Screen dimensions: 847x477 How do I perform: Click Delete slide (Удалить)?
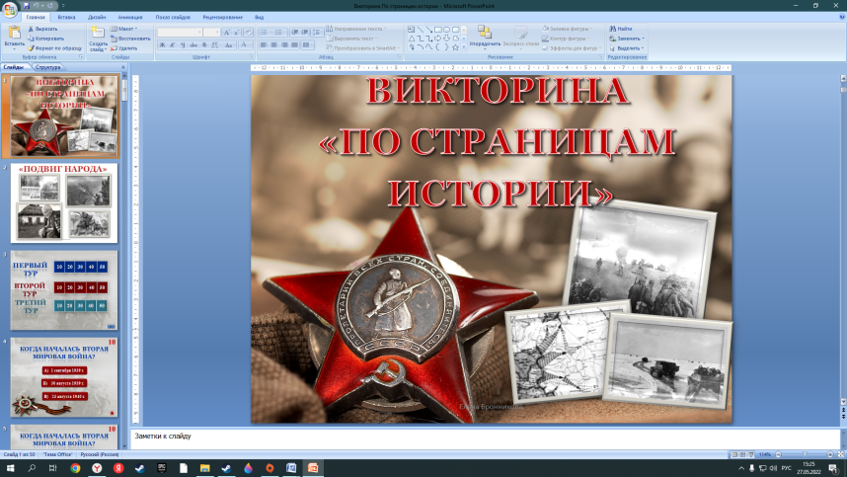(124, 48)
